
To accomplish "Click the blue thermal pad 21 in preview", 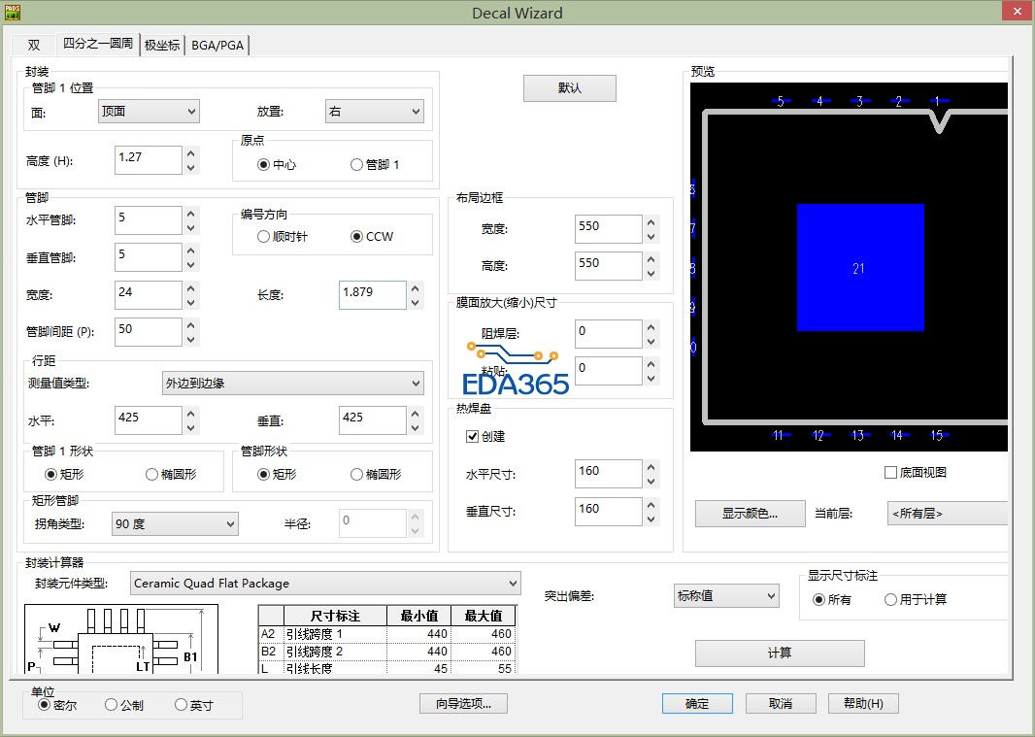I will (859, 268).
